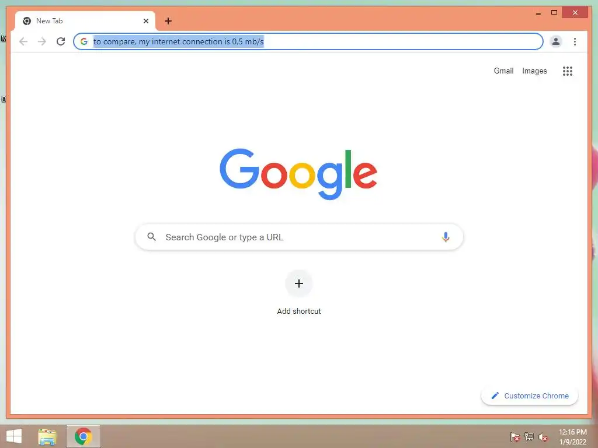The height and width of the screenshot is (448, 598).
Task: Open File Explorer from taskbar
Action: (x=47, y=436)
